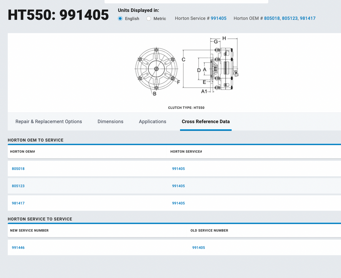Open the Applications tab
Image resolution: width=341 pixels, height=278 pixels.
153,121
